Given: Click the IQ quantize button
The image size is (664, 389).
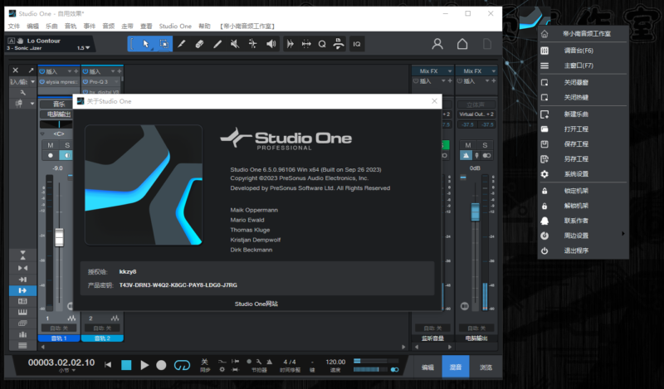Looking at the screenshot, I should (357, 44).
